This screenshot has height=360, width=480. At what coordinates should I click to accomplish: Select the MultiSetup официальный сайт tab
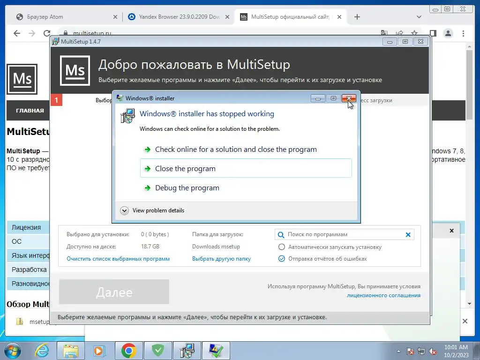(291, 17)
